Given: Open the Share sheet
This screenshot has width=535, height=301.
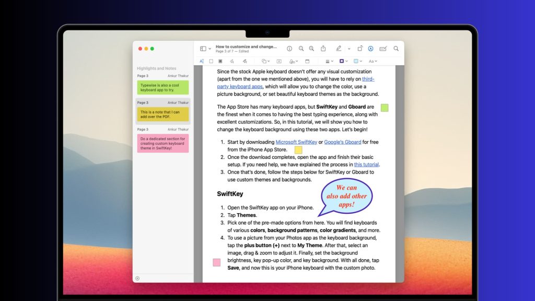Looking at the screenshot, I should point(323,48).
